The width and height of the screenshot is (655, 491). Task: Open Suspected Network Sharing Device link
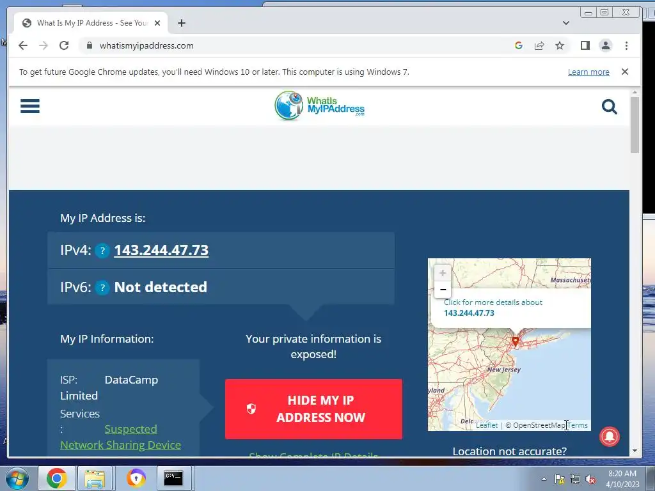tap(121, 437)
